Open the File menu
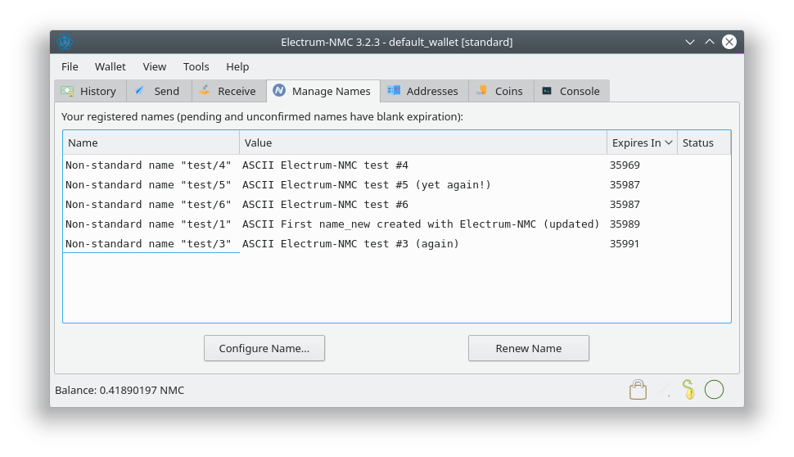Viewport: 794px width, 457px height. click(x=70, y=66)
